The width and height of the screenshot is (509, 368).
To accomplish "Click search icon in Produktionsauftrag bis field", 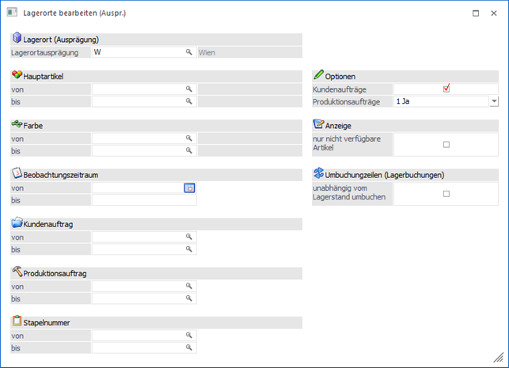I will 189,298.
